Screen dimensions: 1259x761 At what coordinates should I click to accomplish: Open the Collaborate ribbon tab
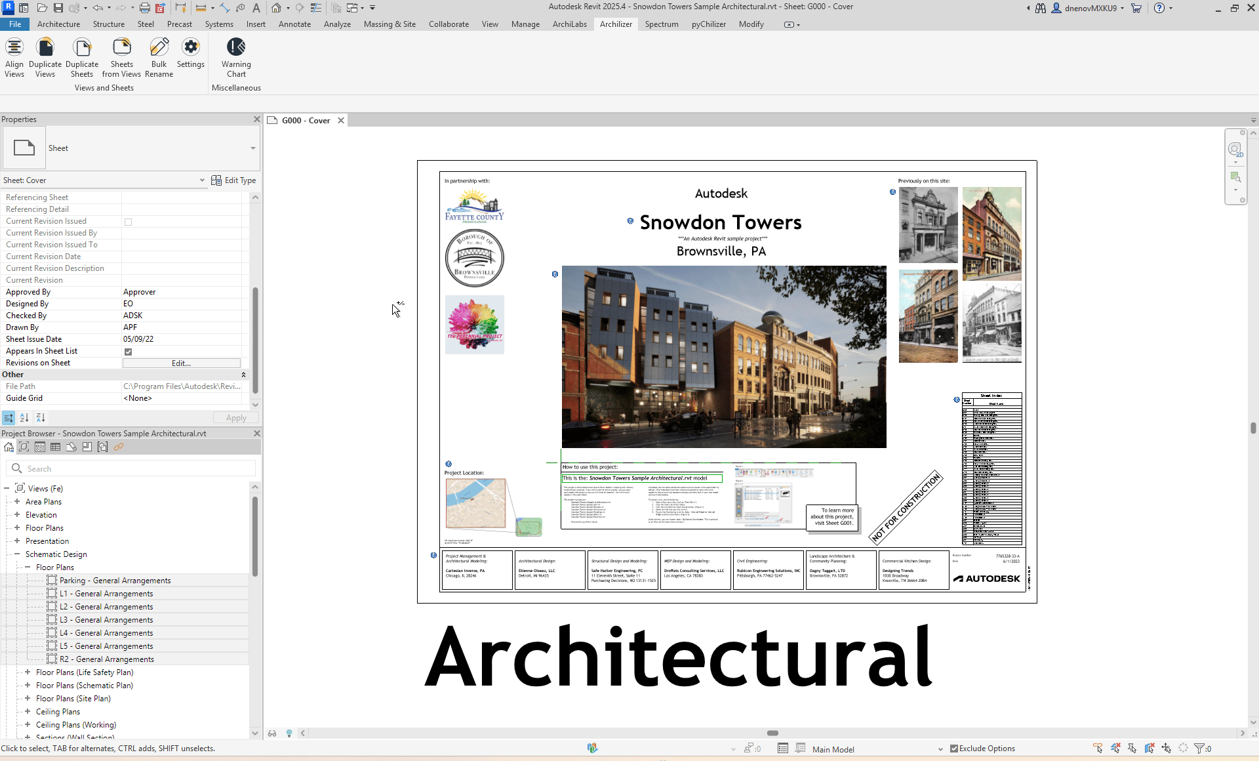pyautogui.click(x=449, y=24)
